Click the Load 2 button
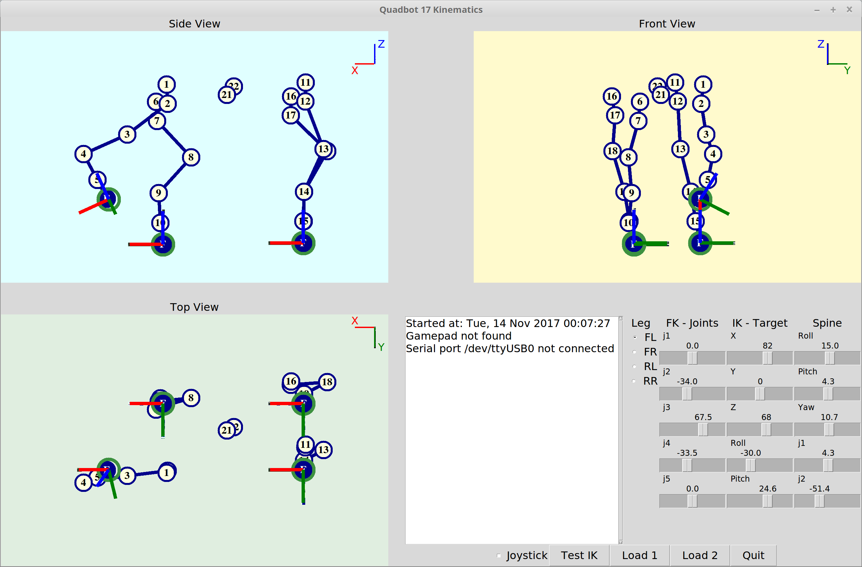The height and width of the screenshot is (567, 862). click(x=699, y=555)
